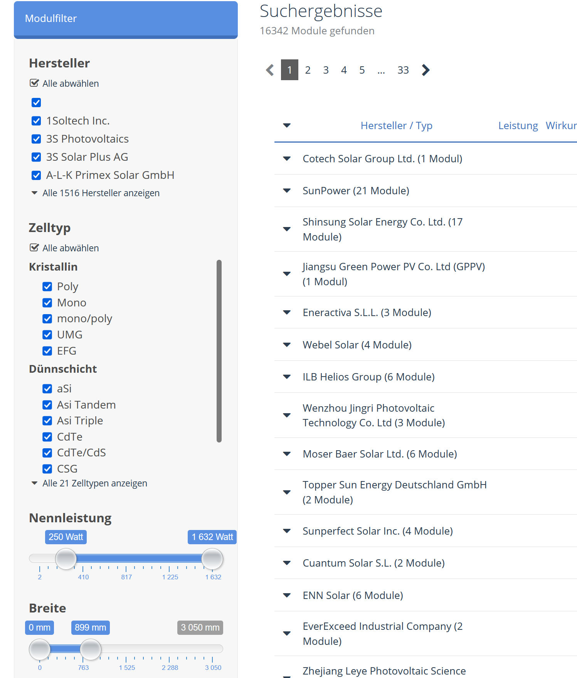Toggle the Asi Triple checkbox
Screen dimensions: 577x678
coord(47,421)
